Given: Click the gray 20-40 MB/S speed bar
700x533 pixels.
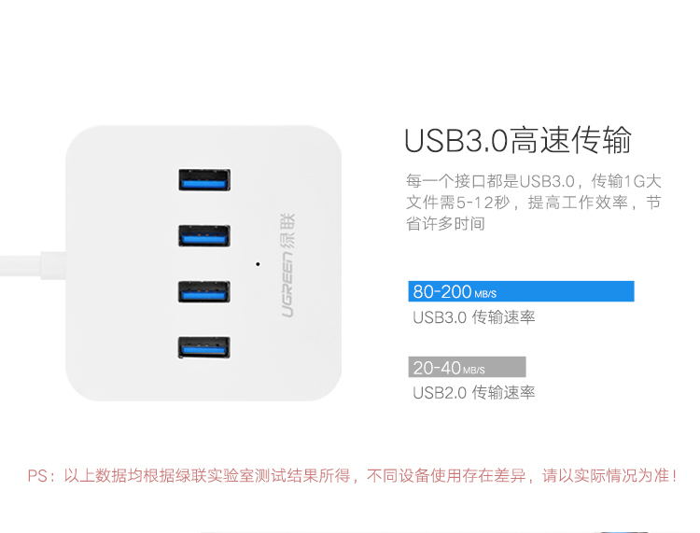Looking at the screenshot, I should tap(467, 367).
